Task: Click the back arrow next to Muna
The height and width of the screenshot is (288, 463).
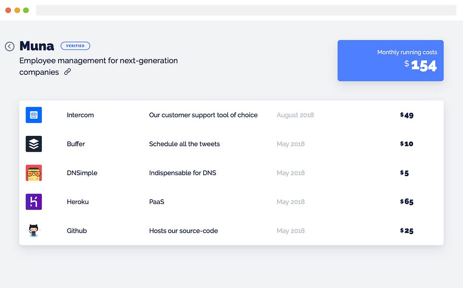Action: tap(10, 47)
